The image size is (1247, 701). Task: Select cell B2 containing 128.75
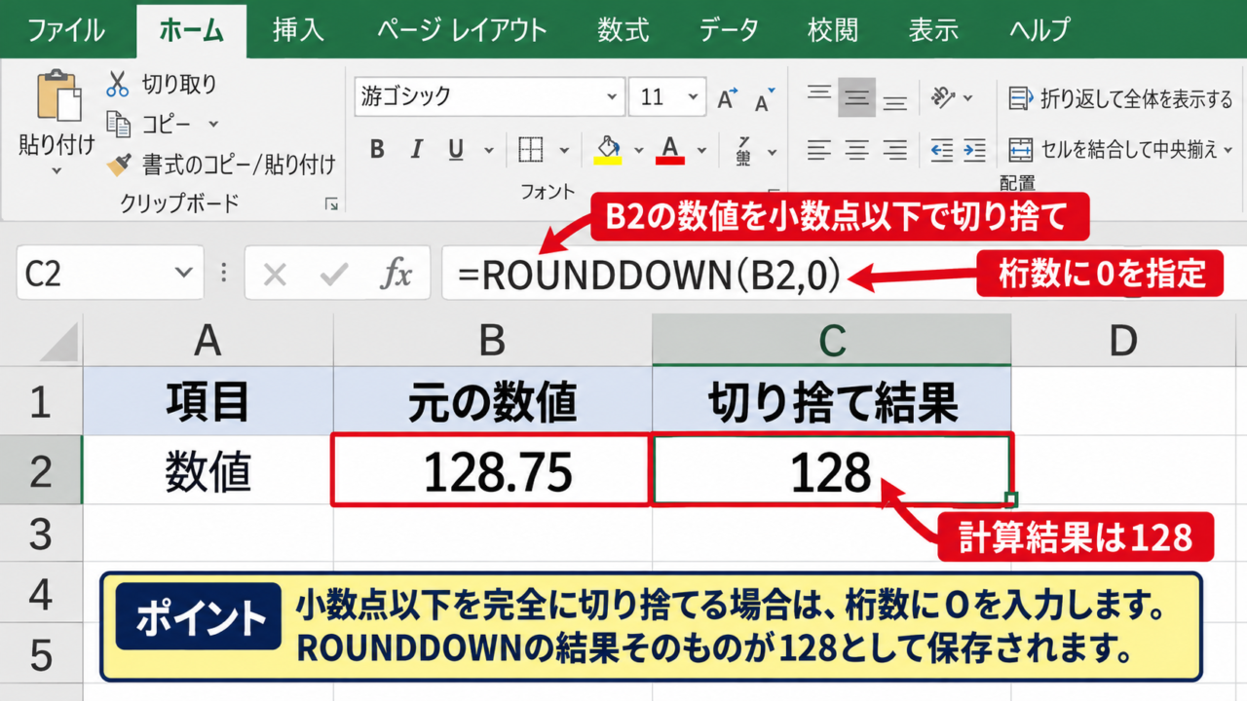click(x=493, y=470)
